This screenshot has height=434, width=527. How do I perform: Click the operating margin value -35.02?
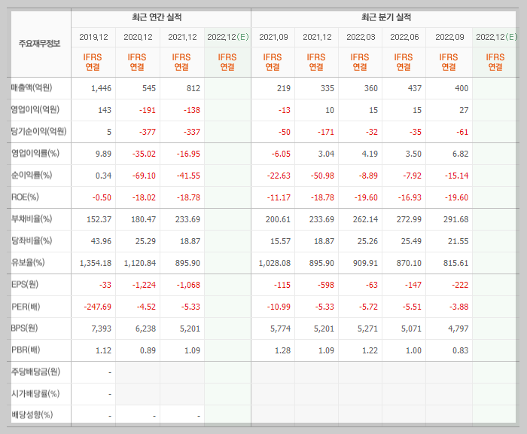144,154
